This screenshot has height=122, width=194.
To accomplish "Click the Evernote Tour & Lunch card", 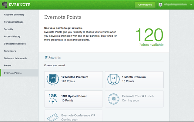I will (134, 99).
